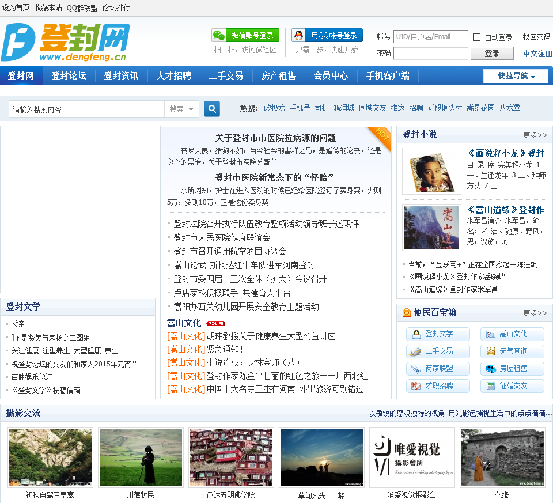Toggle the 自动登录 checkbox
The width and height of the screenshot is (553, 503).
pos(476,37)
